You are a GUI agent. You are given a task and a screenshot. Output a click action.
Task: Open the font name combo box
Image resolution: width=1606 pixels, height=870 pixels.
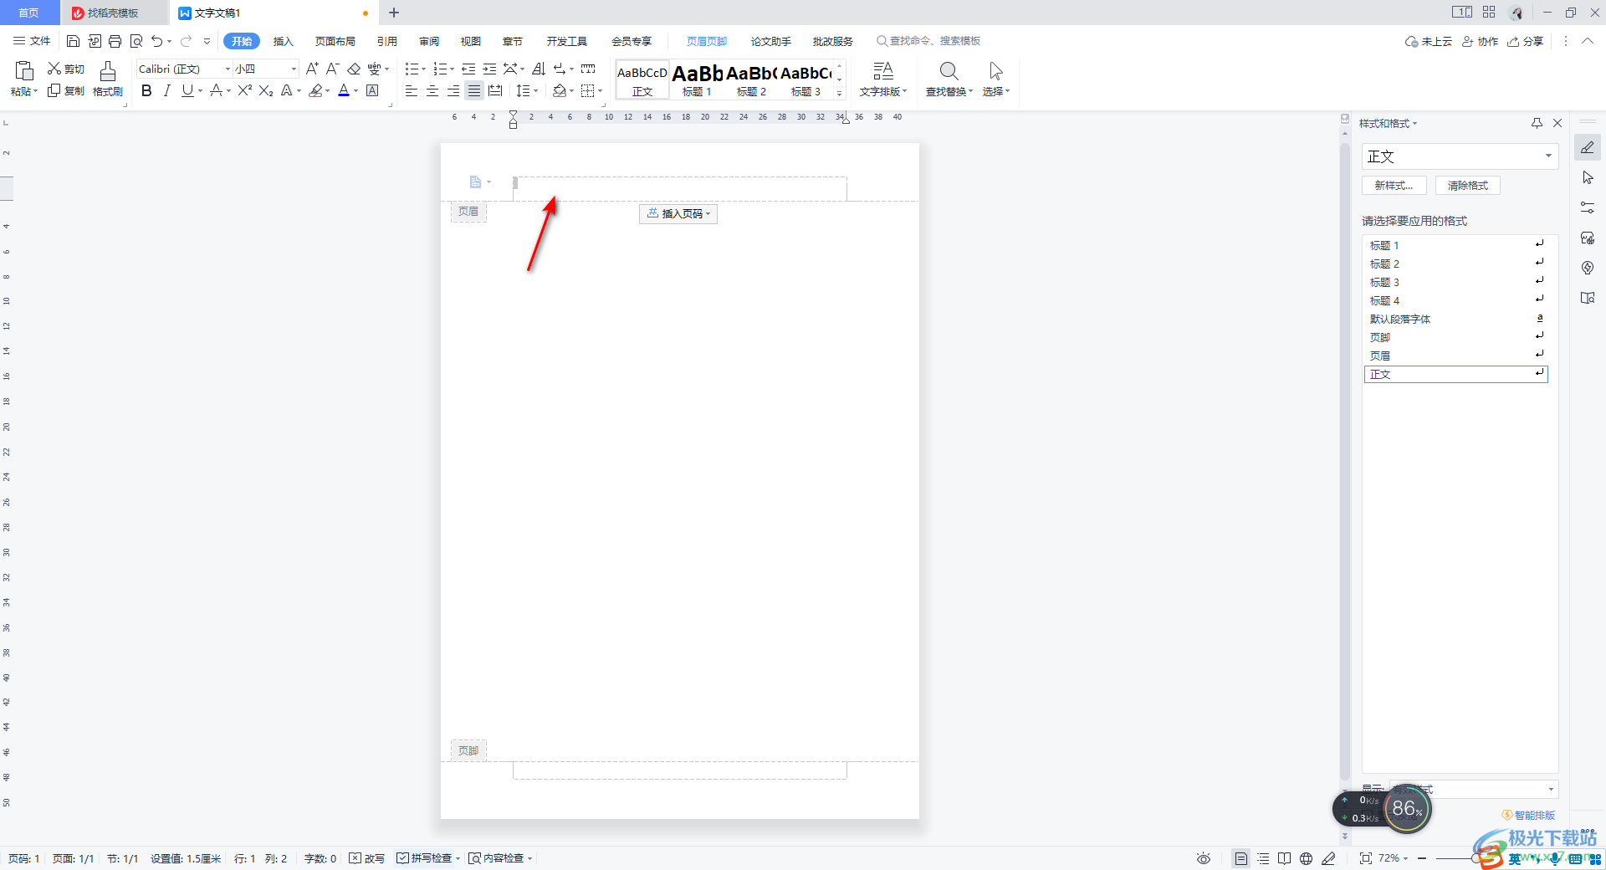184,69
